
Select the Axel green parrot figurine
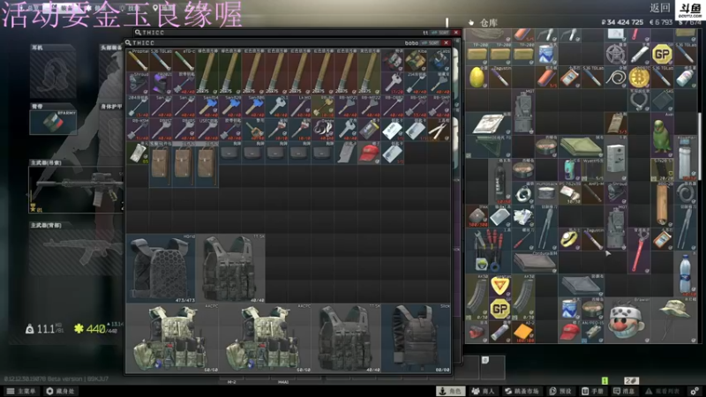point(662,134)
